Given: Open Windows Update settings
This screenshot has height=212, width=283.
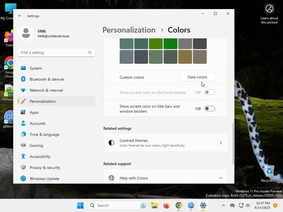Looking at the screenshot, I should coord(56,179).
